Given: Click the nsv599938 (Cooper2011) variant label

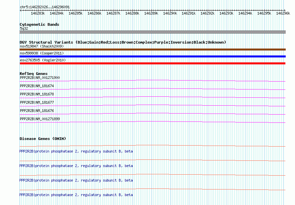Looking at the screenshot, I should pos(42,53).
